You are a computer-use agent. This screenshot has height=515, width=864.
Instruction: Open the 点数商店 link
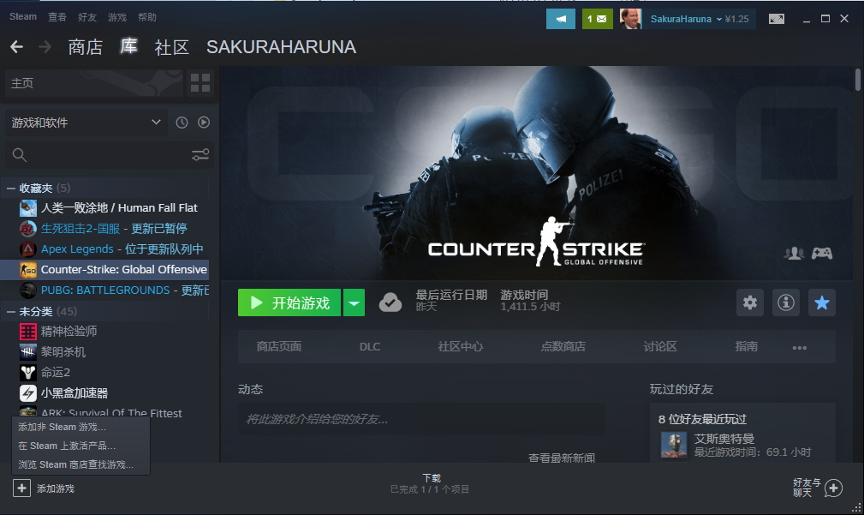pyautogui.click(x=563, y=346)
